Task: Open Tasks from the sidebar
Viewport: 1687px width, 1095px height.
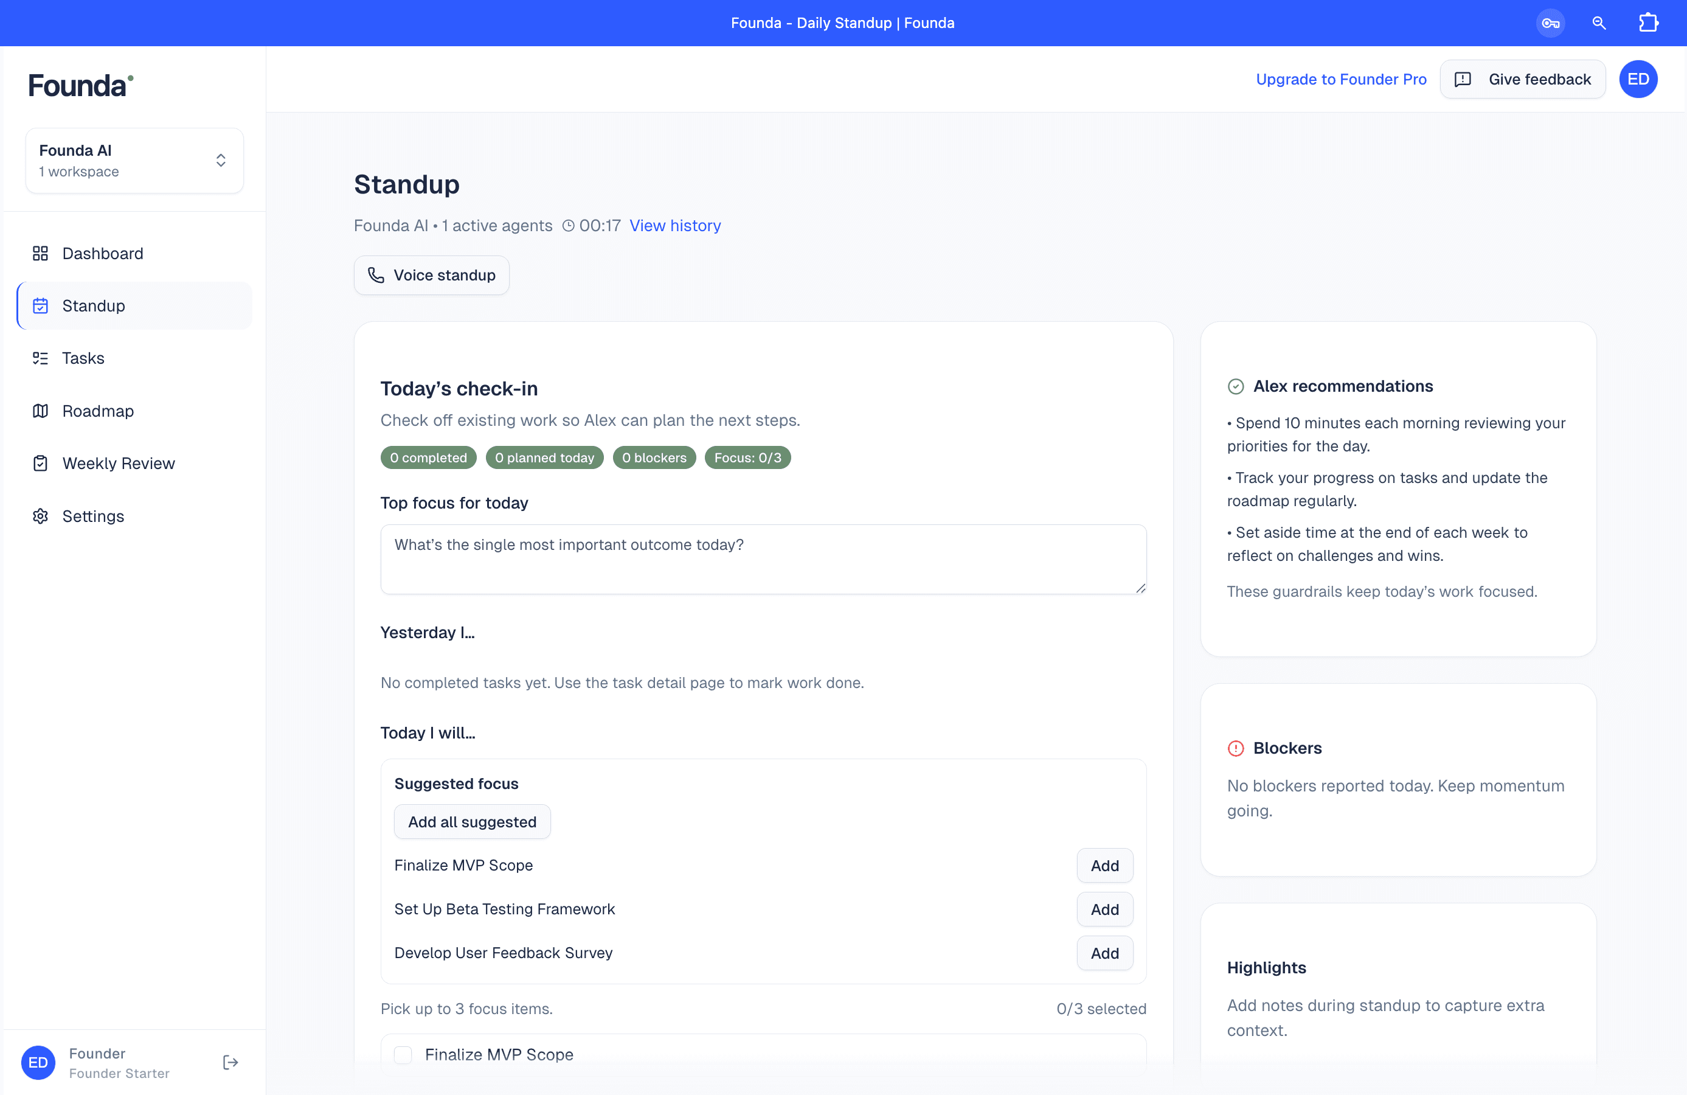Action: 82,358
